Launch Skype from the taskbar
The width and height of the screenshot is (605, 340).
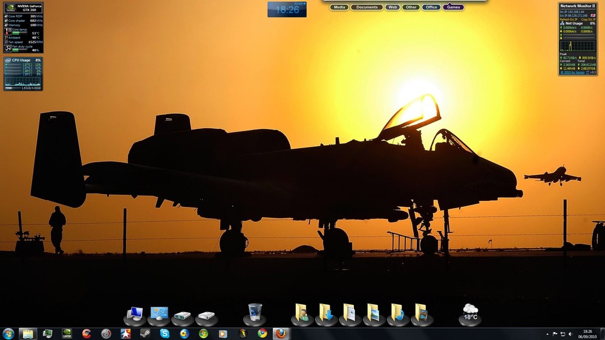[165, 333]
